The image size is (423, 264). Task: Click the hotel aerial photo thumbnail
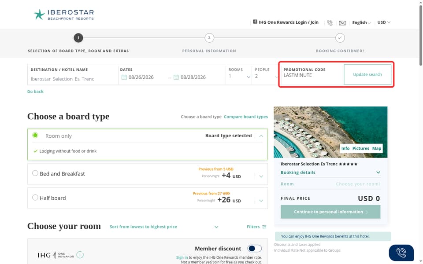click(x=330, y=132)
